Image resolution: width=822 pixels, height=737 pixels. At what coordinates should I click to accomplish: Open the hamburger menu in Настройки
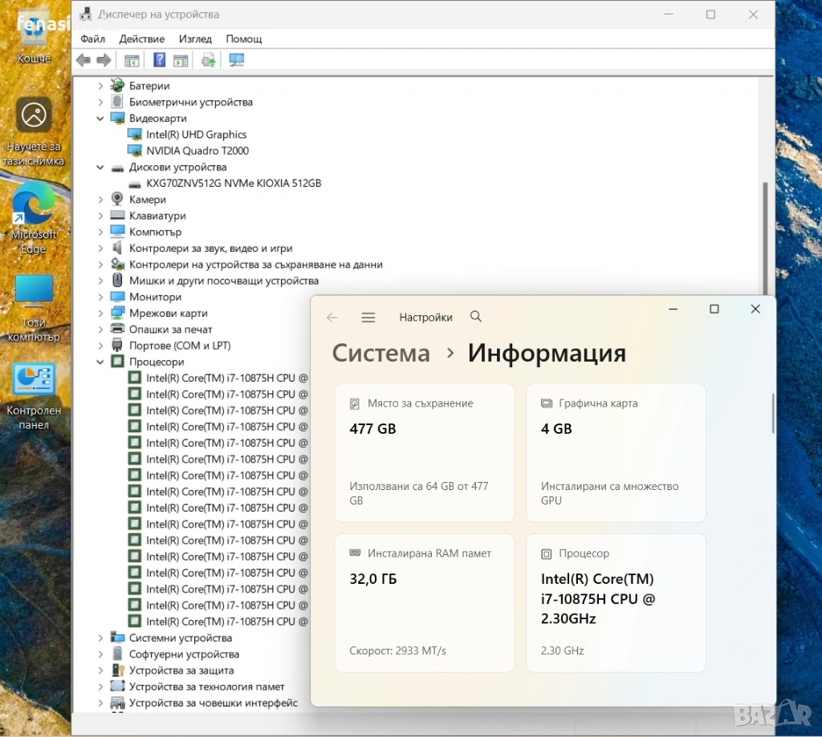point(368,318)
